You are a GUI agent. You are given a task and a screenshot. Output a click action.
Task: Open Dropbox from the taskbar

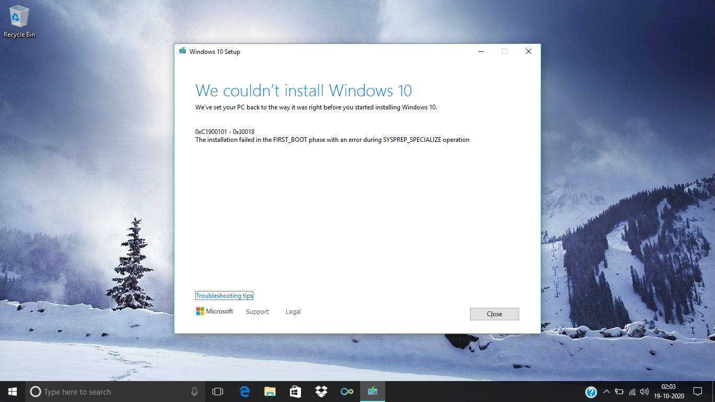pyautogui.click(x=321, y=392)
